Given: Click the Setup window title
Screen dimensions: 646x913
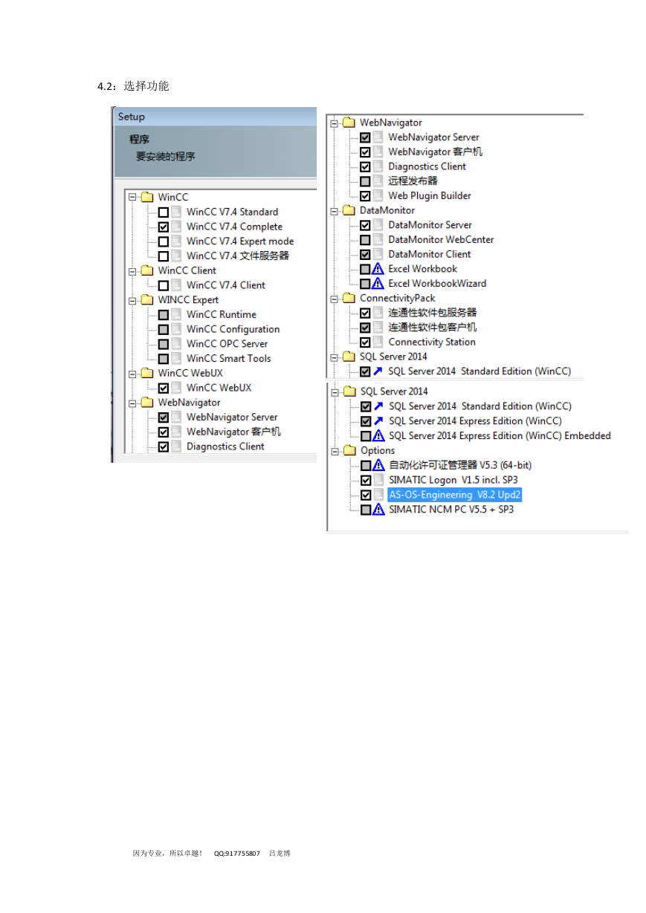Looking at the screenshot, I should pos(132,117).
